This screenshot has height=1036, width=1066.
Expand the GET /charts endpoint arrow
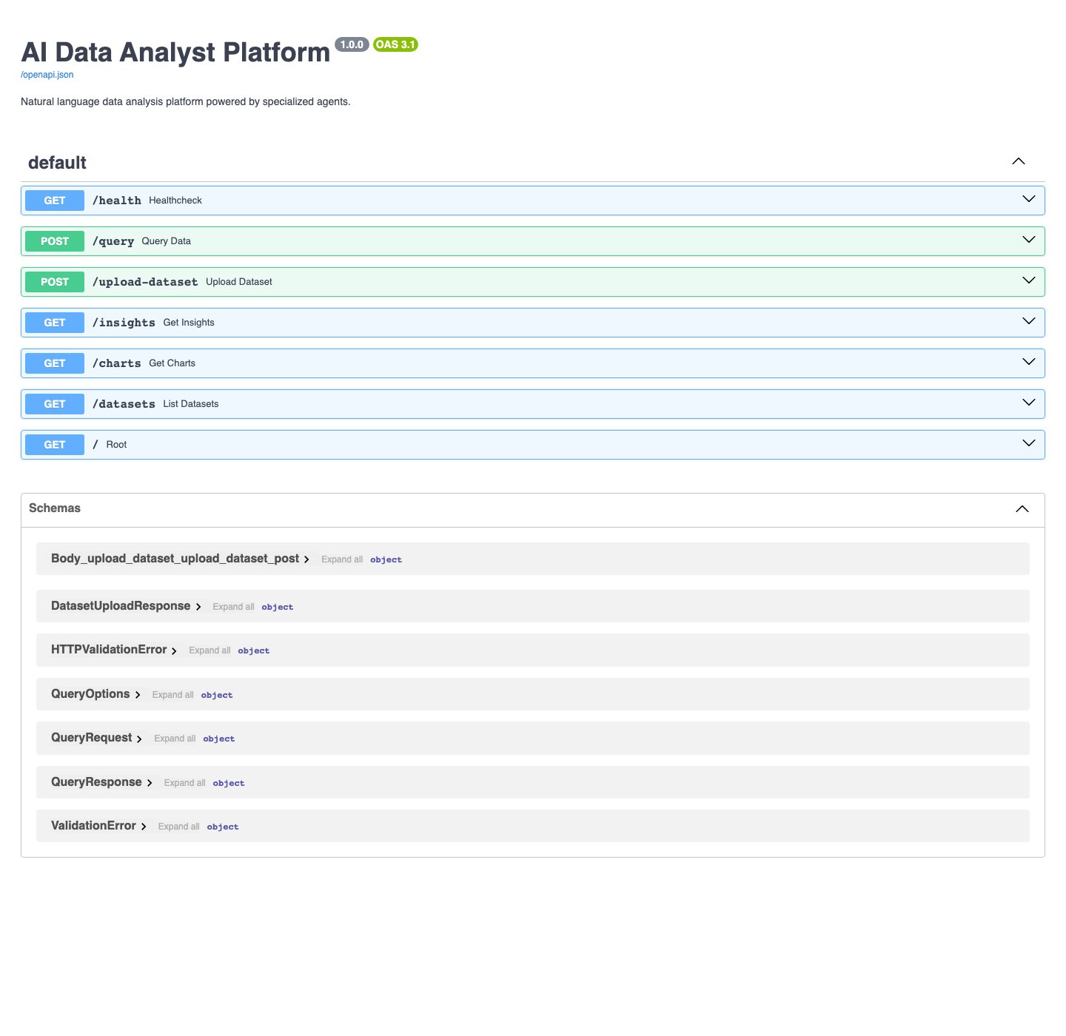pos(1029,362)
